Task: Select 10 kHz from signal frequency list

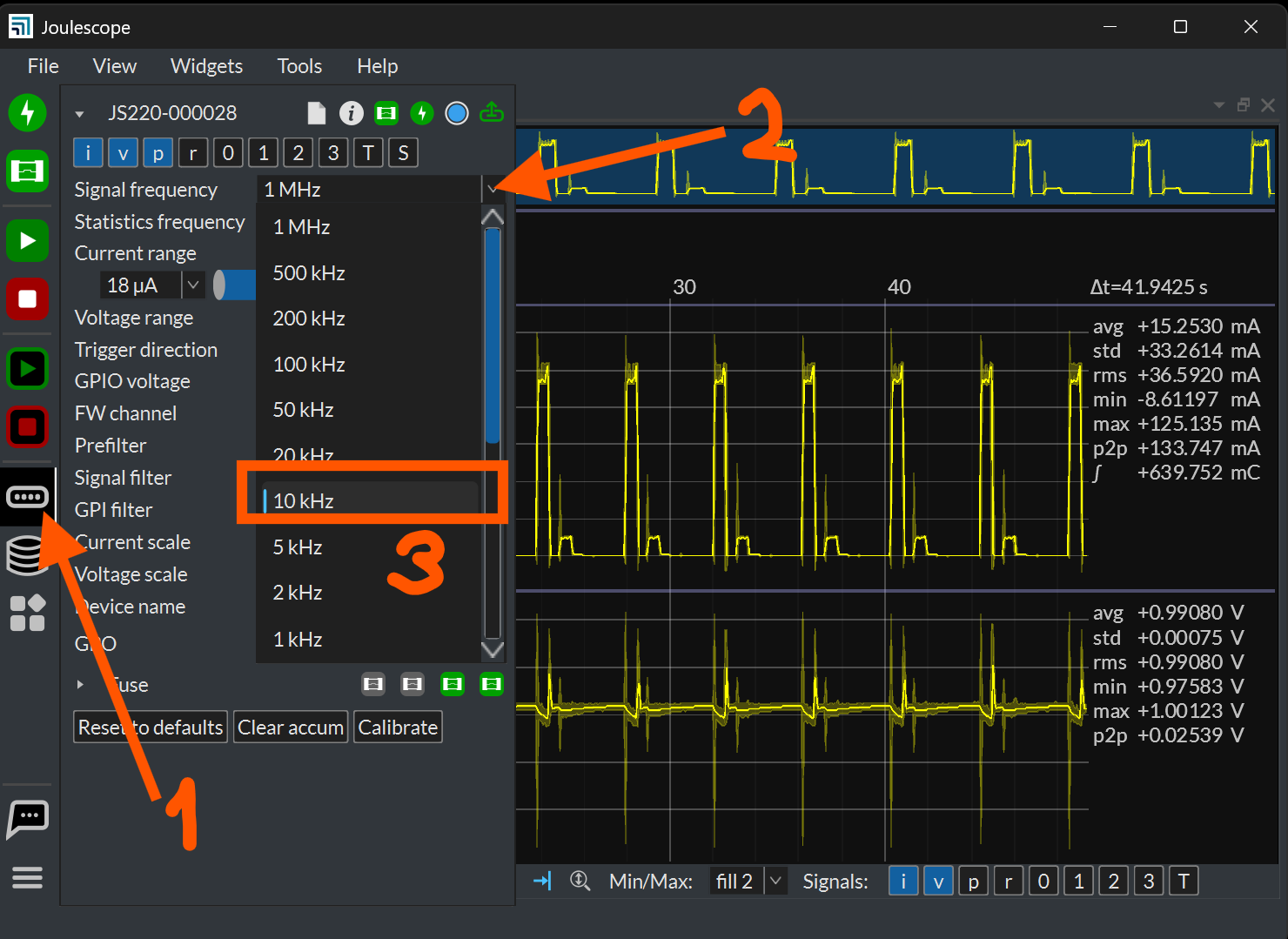Action: [304, 501]
